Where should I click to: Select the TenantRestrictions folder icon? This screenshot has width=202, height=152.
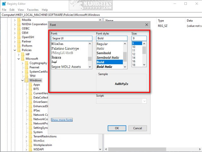(x=30, y=136)
